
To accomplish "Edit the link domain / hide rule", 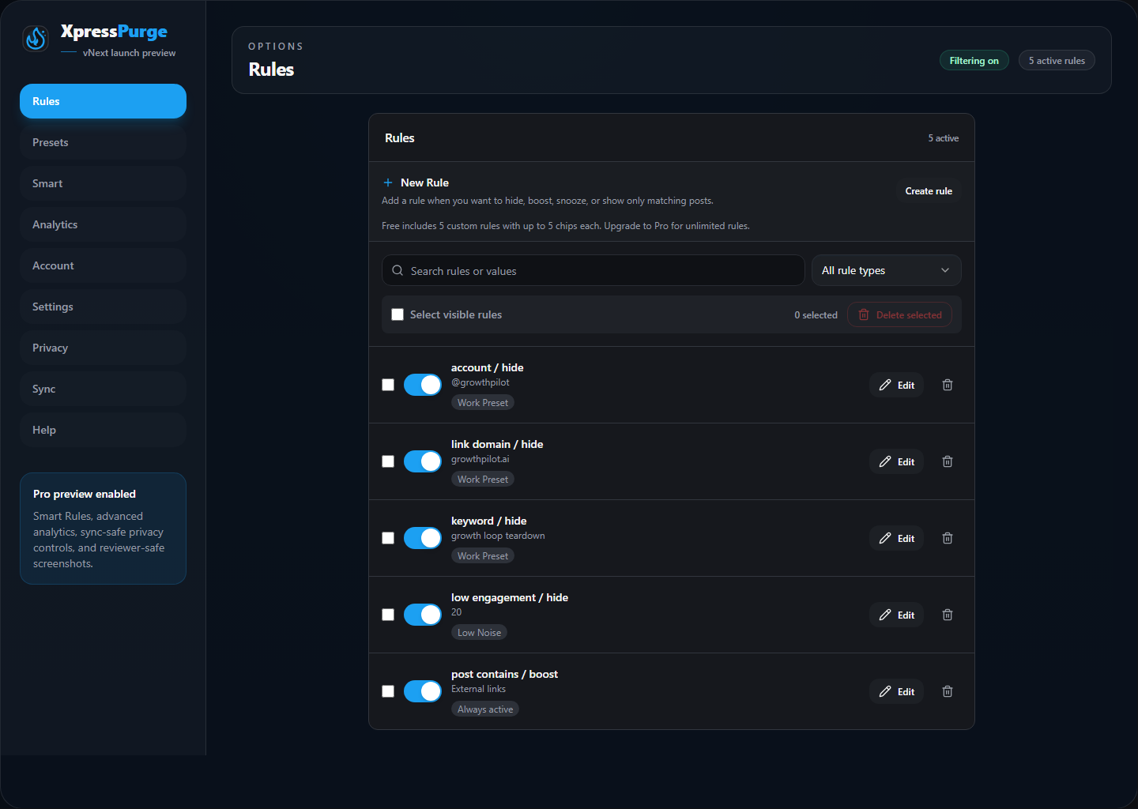I will [x=897, y=461].
